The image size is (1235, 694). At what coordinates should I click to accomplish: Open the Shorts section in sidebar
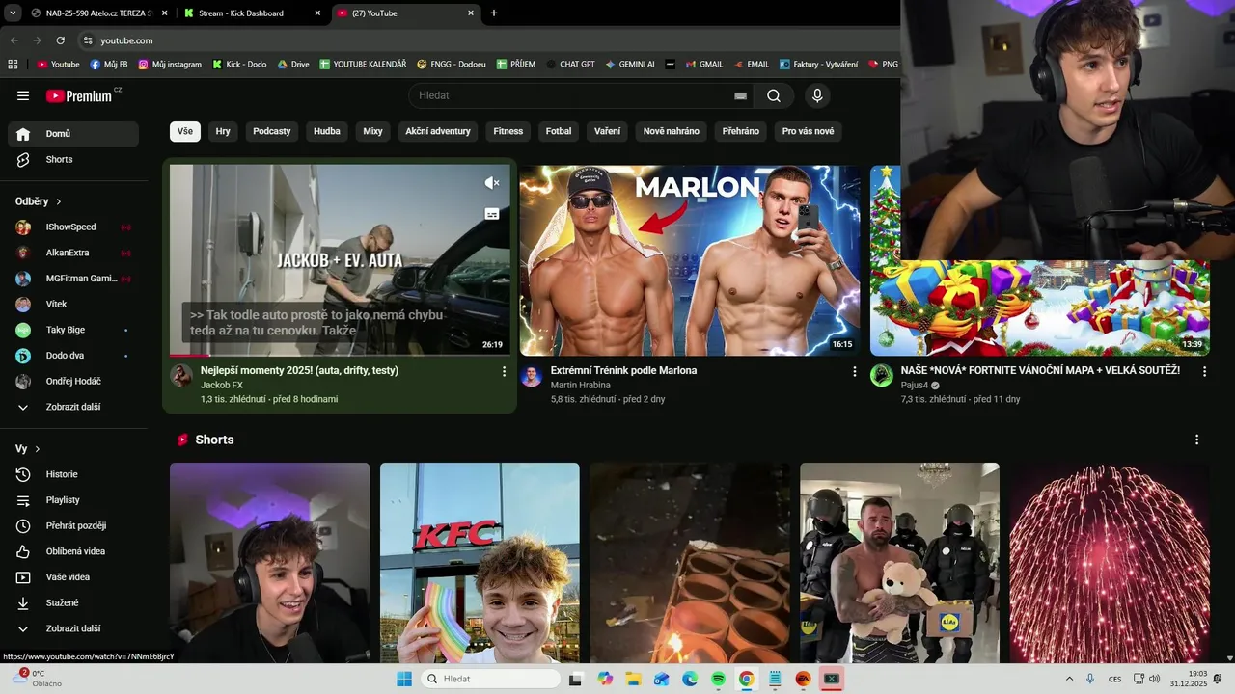(x=73, y=159)
